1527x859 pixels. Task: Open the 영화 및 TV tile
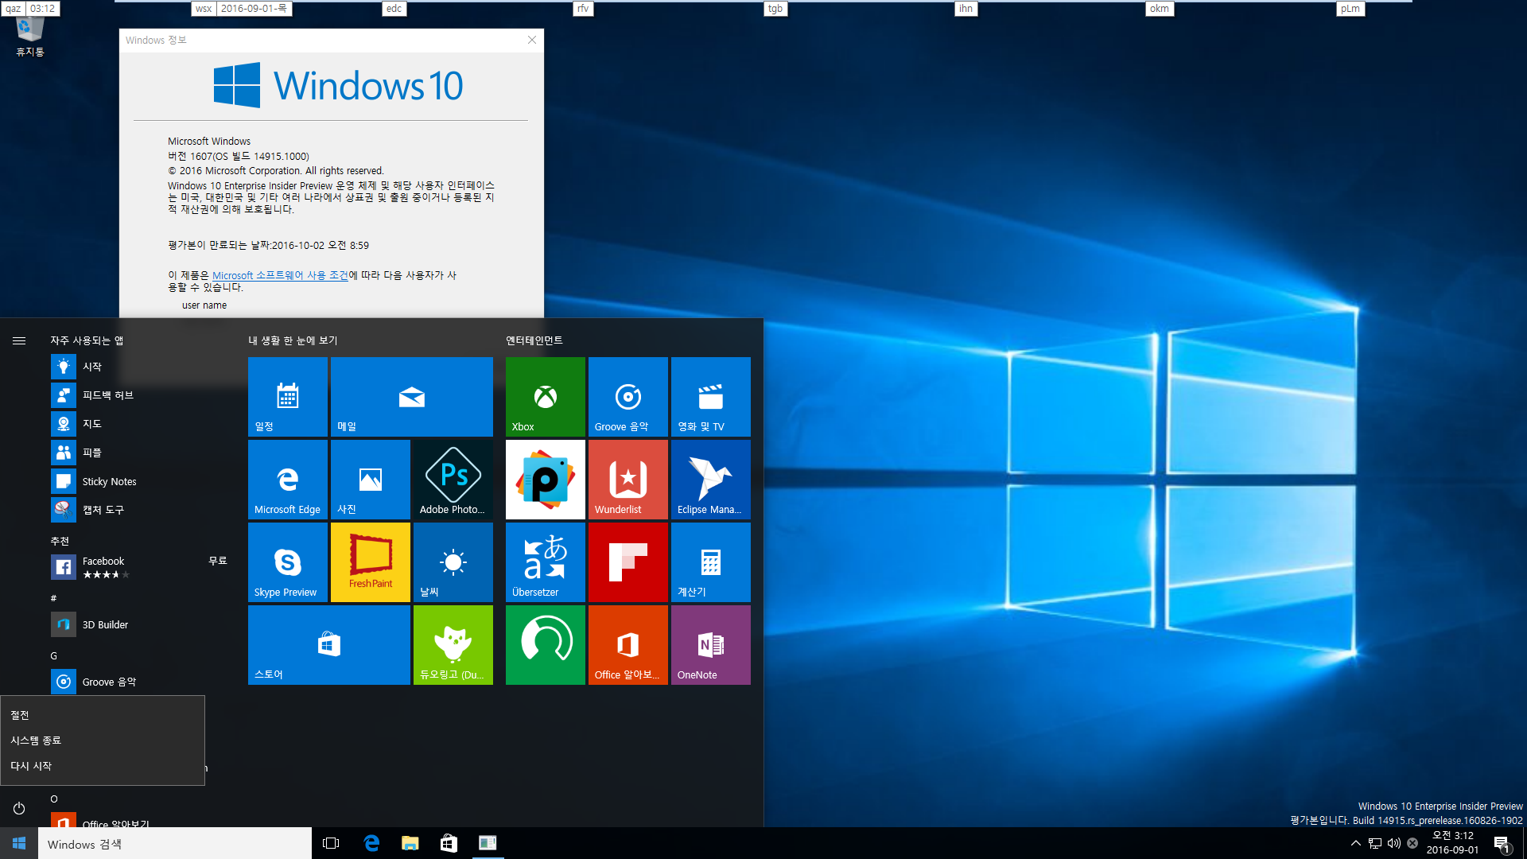point(711,397)
